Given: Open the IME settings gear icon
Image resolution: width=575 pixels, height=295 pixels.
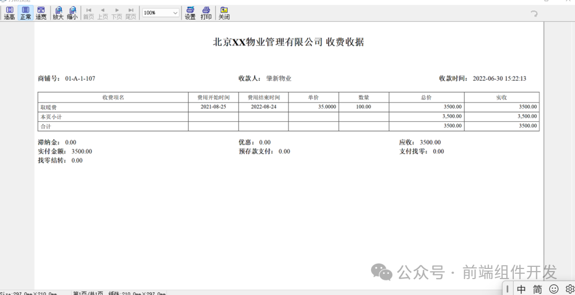Looking at the screenshot, I should 569,289.
